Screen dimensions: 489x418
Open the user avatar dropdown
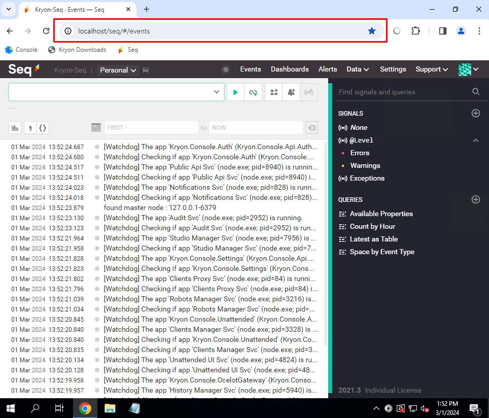pyautogui.click(x=468, y=69)
